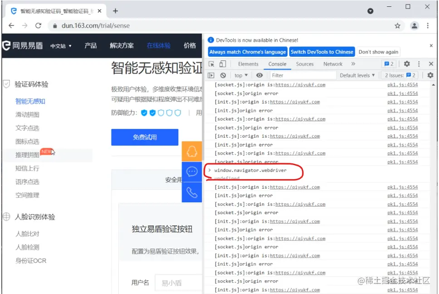Select 文字点选 in the sidebar
Image resolution: width=439 pixels, height=294 pixels.
[x=27, y=128]
